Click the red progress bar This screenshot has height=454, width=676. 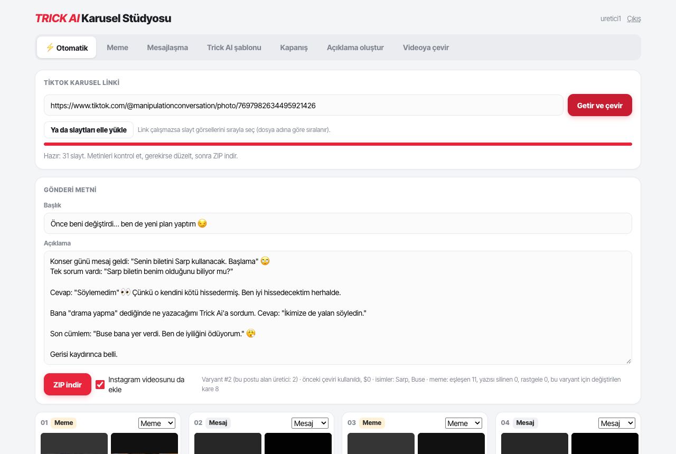pos(338,144)
